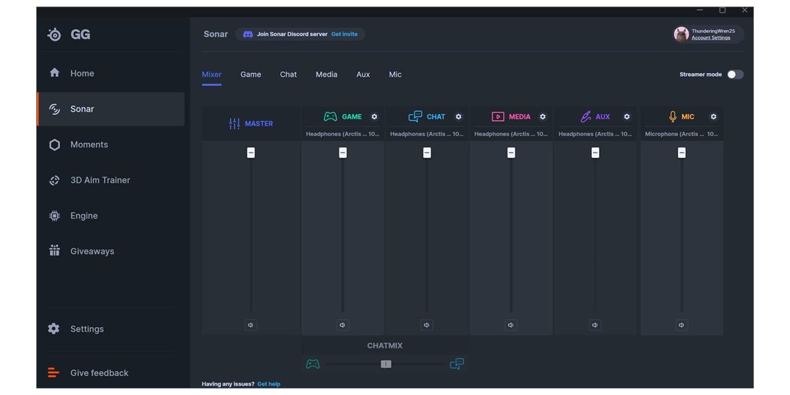Viewport: 790px width, 395px height.
Task: Click the GAME volume slider handle
Action: [342, 153]
